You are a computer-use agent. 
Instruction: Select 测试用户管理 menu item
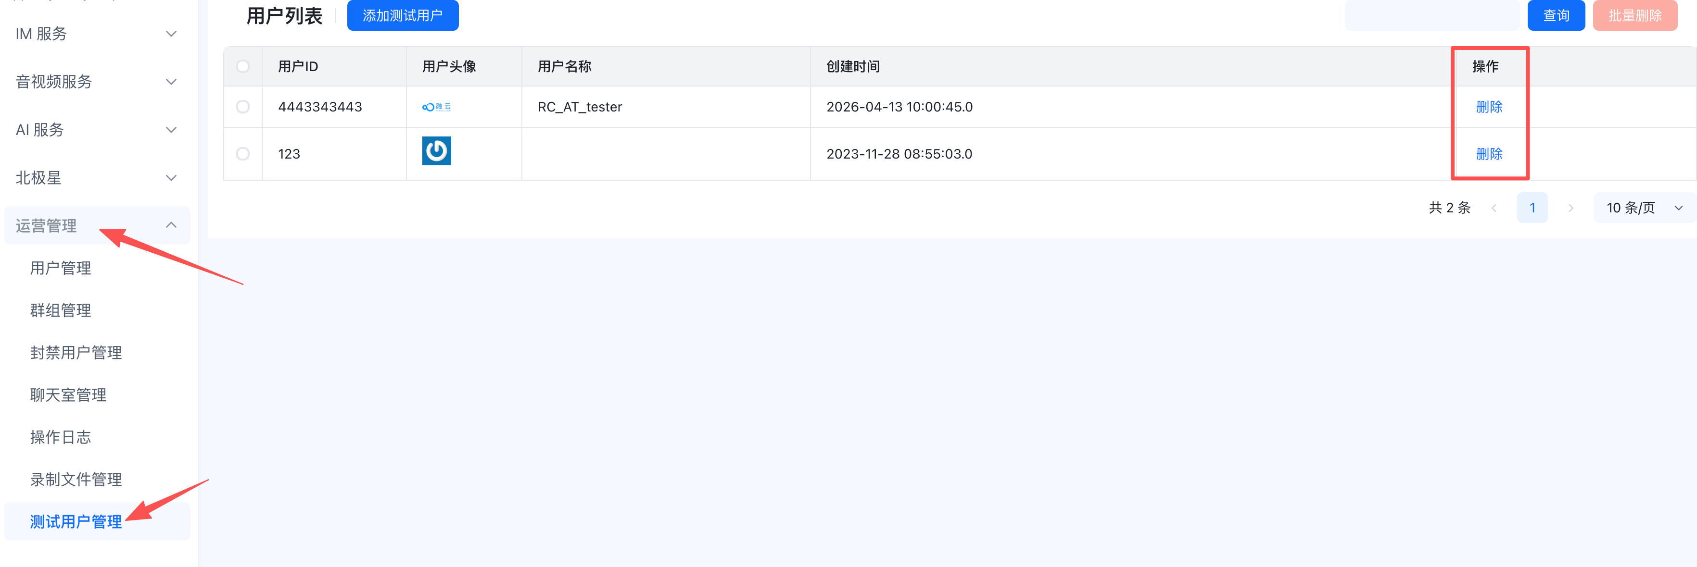pos(97,522)
